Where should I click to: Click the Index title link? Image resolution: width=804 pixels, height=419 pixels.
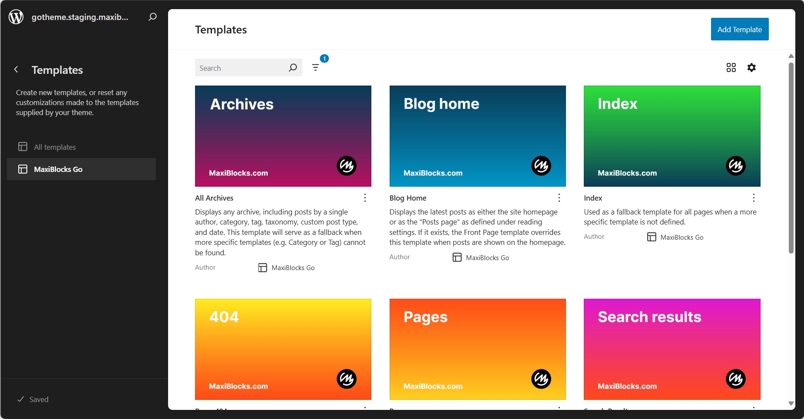click(x=593, y=198)
